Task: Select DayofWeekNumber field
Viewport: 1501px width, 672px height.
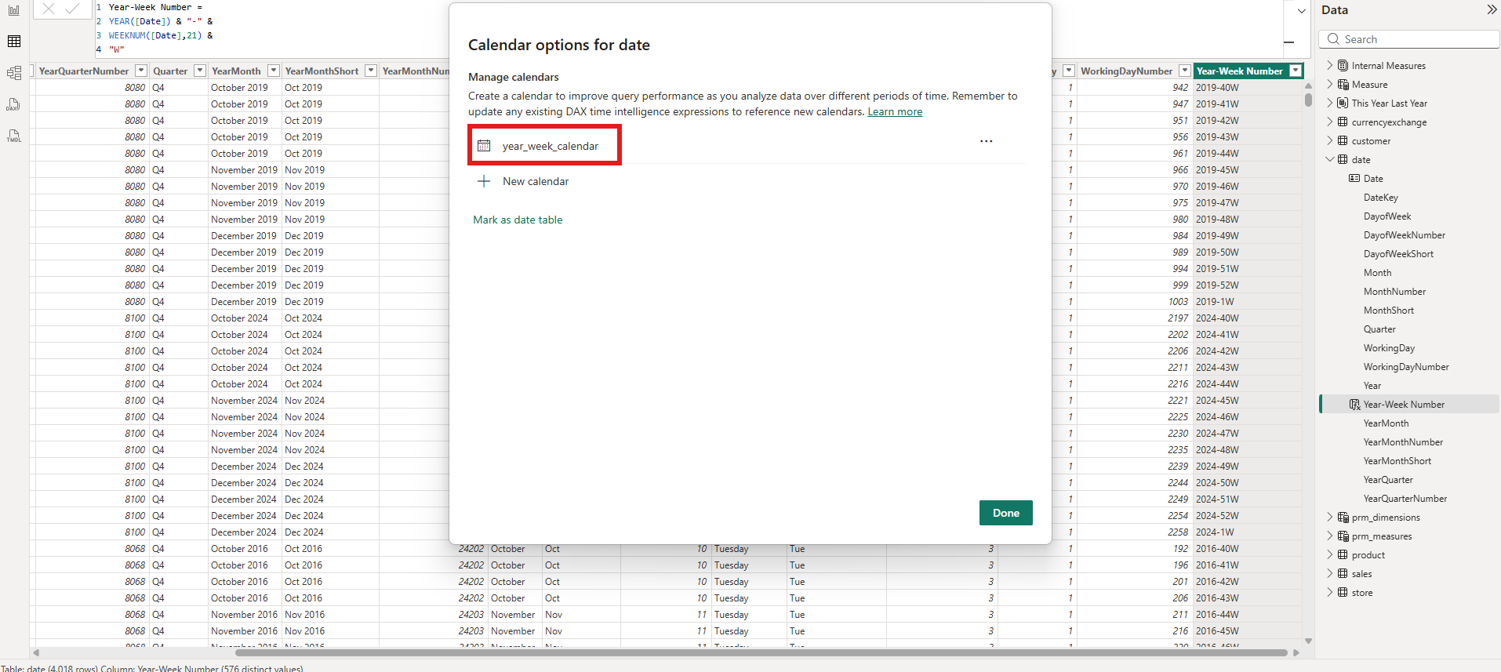Action: (1405, 235)
